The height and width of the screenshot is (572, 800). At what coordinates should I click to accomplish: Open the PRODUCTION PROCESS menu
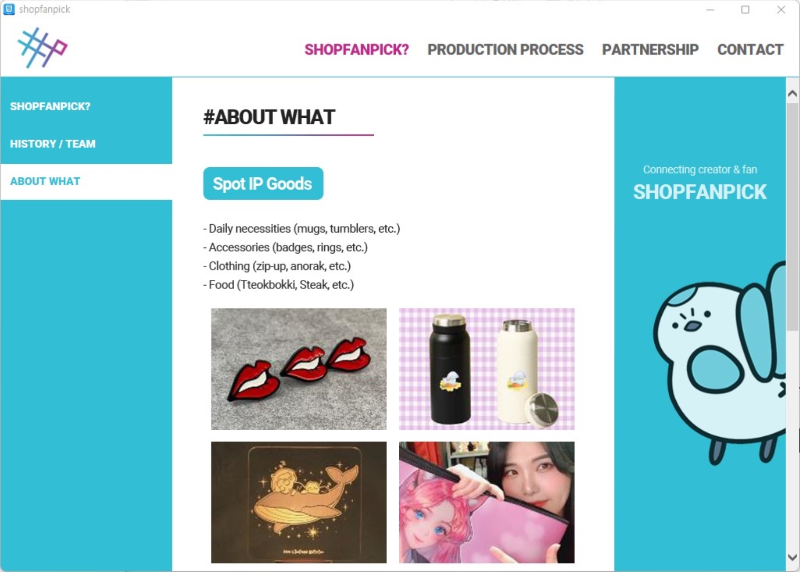(x=505, y=49)
